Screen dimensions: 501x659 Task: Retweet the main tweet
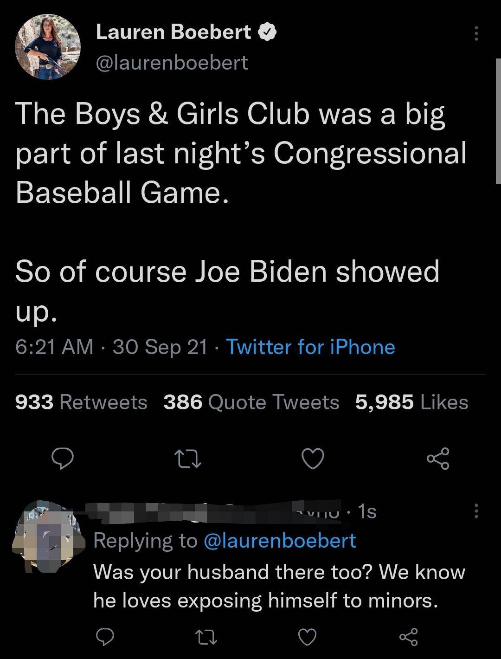pyautogui.click(x=187, y=459)
